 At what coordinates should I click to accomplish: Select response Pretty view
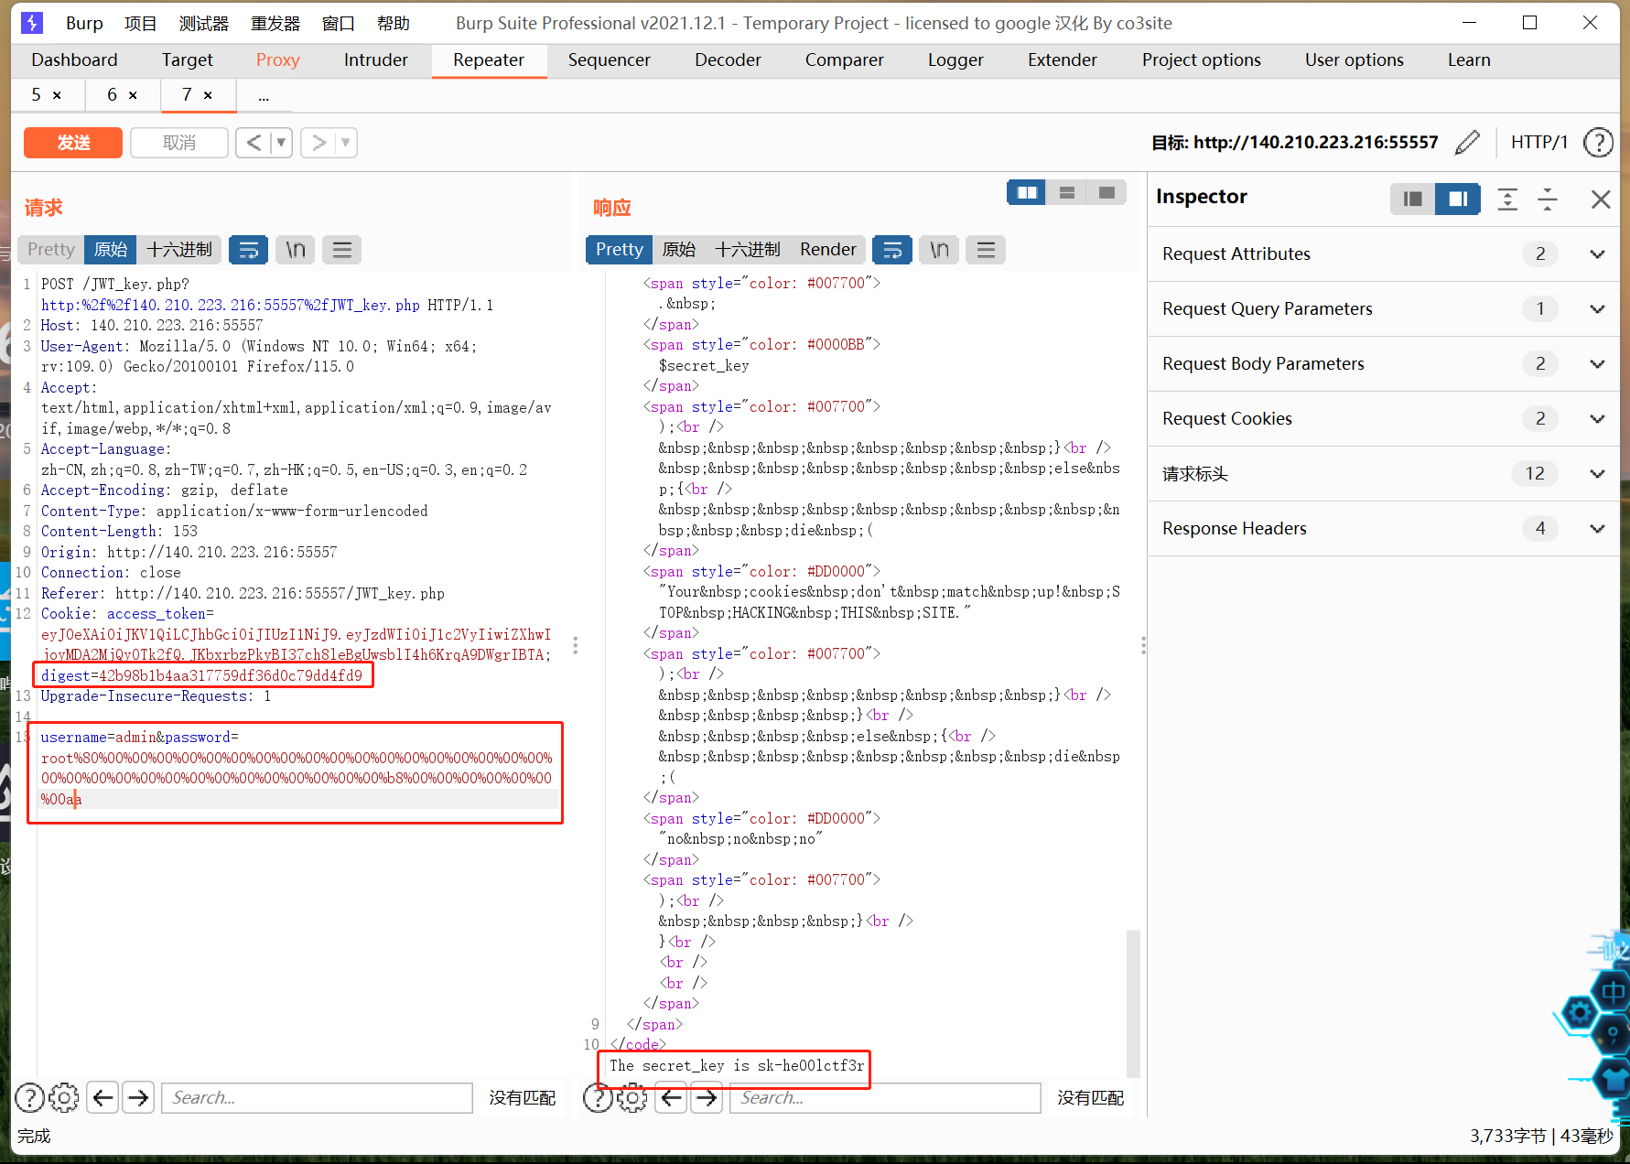619,249
